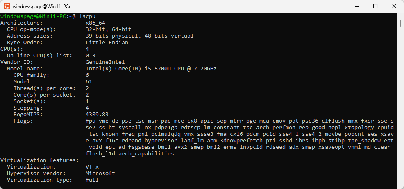Click the flush_l1d flag in the last flags line
Screen dimensions: 404x189
click(100, 153)
